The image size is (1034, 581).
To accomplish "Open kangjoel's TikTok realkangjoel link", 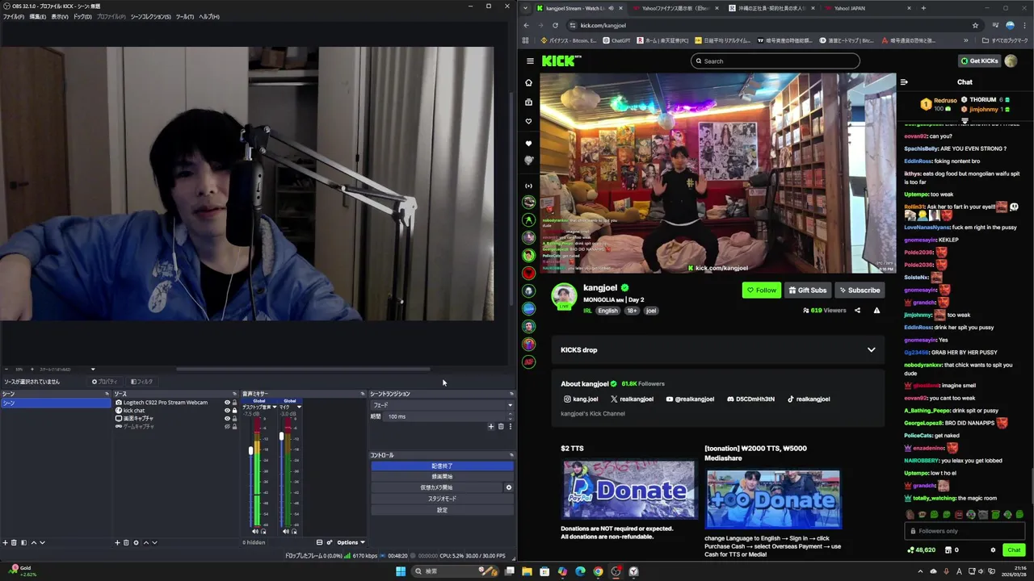I will (808, 399).
